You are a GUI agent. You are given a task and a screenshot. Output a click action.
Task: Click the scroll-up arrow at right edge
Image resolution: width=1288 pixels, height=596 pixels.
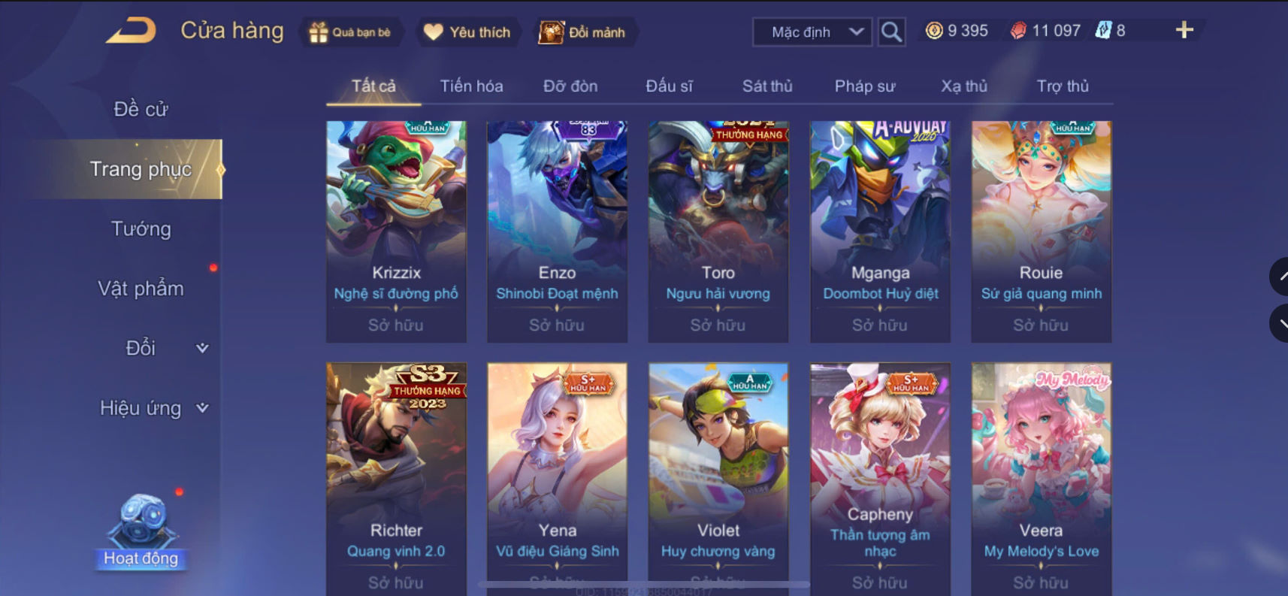[x=1280, y=277]
